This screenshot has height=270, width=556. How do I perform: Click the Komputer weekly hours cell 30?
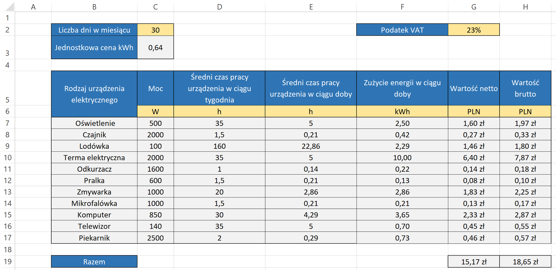coord(220,215)
